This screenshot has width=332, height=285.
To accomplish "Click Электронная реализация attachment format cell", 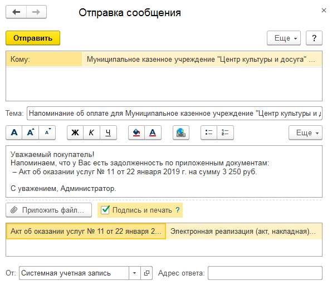I will click(244, 231).
